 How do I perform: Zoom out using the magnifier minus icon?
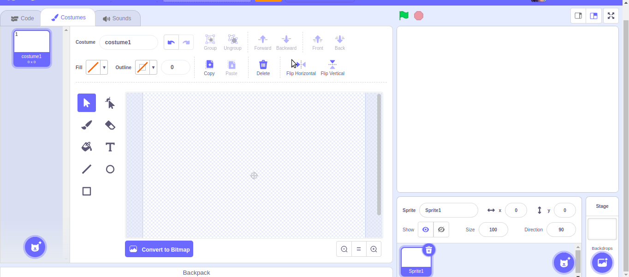click(x=344, y=249)
